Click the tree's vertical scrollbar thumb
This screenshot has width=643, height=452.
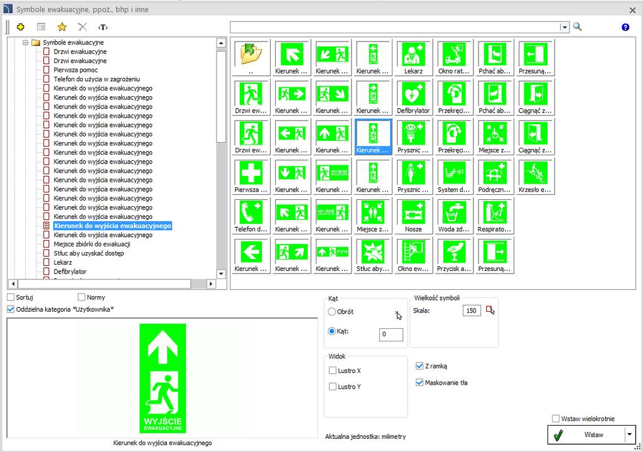221,96
